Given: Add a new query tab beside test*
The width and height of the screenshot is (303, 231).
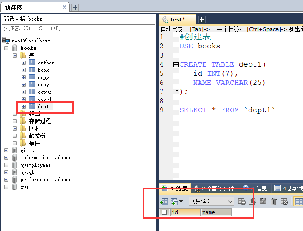Looking at the screenshot, I should (201, 20).
